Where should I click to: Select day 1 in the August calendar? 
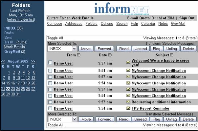(9, 72)
